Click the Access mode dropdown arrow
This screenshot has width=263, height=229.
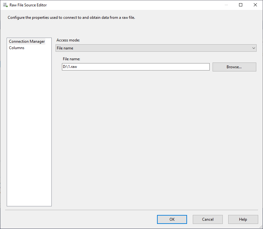254,48
